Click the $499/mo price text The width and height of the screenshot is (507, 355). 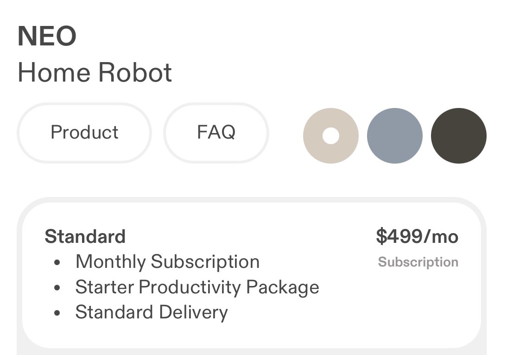(417, 236)
